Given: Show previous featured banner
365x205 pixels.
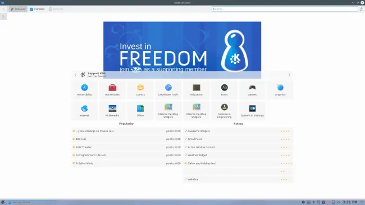Looking at the screenshot, I should pos(75,75).
